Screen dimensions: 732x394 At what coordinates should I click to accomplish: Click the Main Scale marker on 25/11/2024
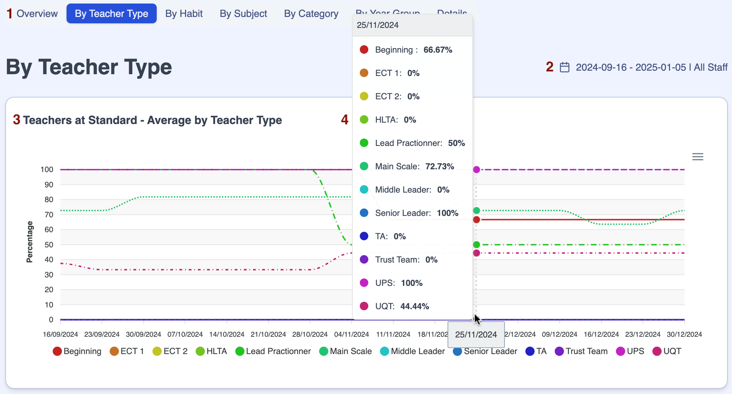point(477,211)
